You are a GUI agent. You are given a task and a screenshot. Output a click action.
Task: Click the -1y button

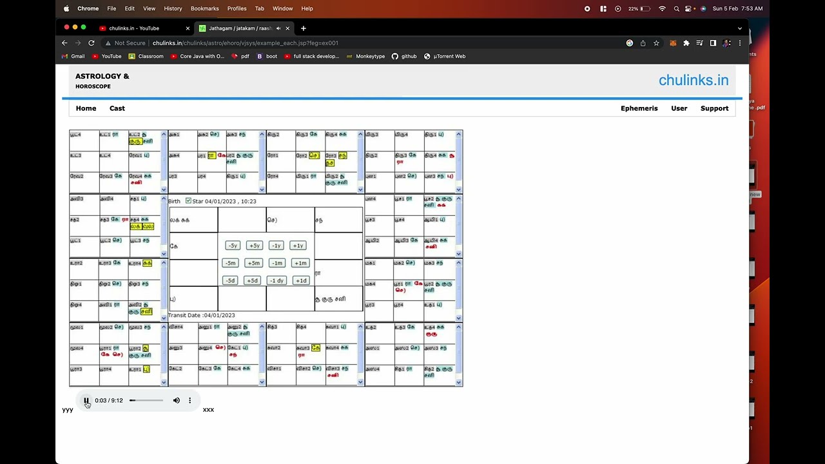point(276,246)
